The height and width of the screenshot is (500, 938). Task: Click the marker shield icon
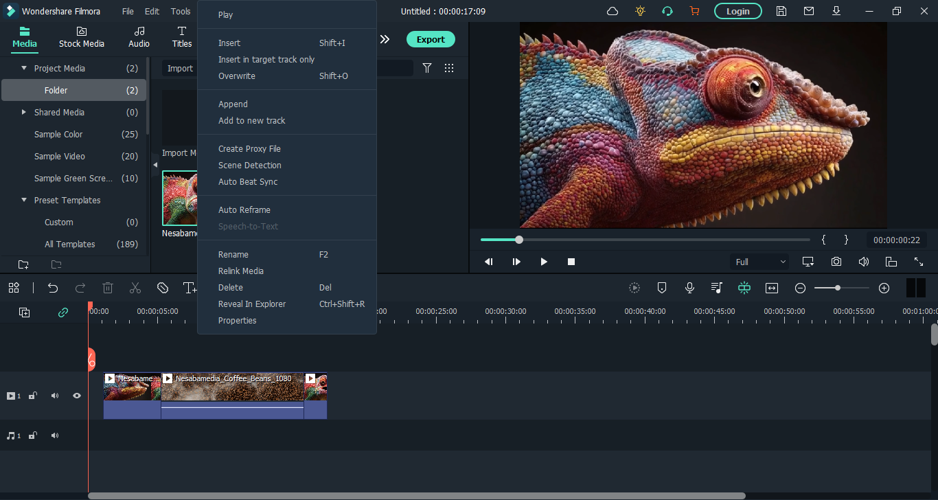click(x=662, y=288)
